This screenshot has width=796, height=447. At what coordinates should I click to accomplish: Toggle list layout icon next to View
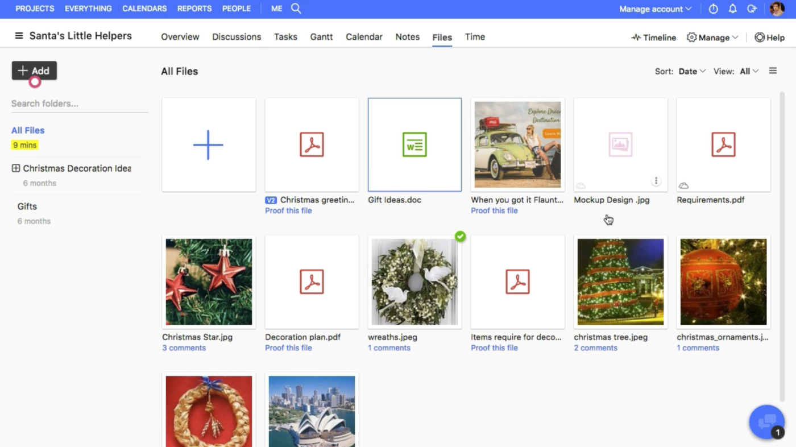point(773,71)
